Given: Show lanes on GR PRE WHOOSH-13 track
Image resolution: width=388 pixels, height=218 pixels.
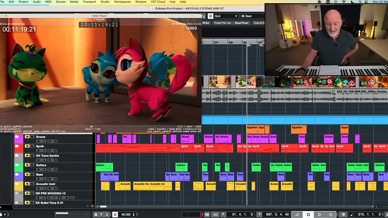Looking at the screenshot, I should tap(72, 198).
